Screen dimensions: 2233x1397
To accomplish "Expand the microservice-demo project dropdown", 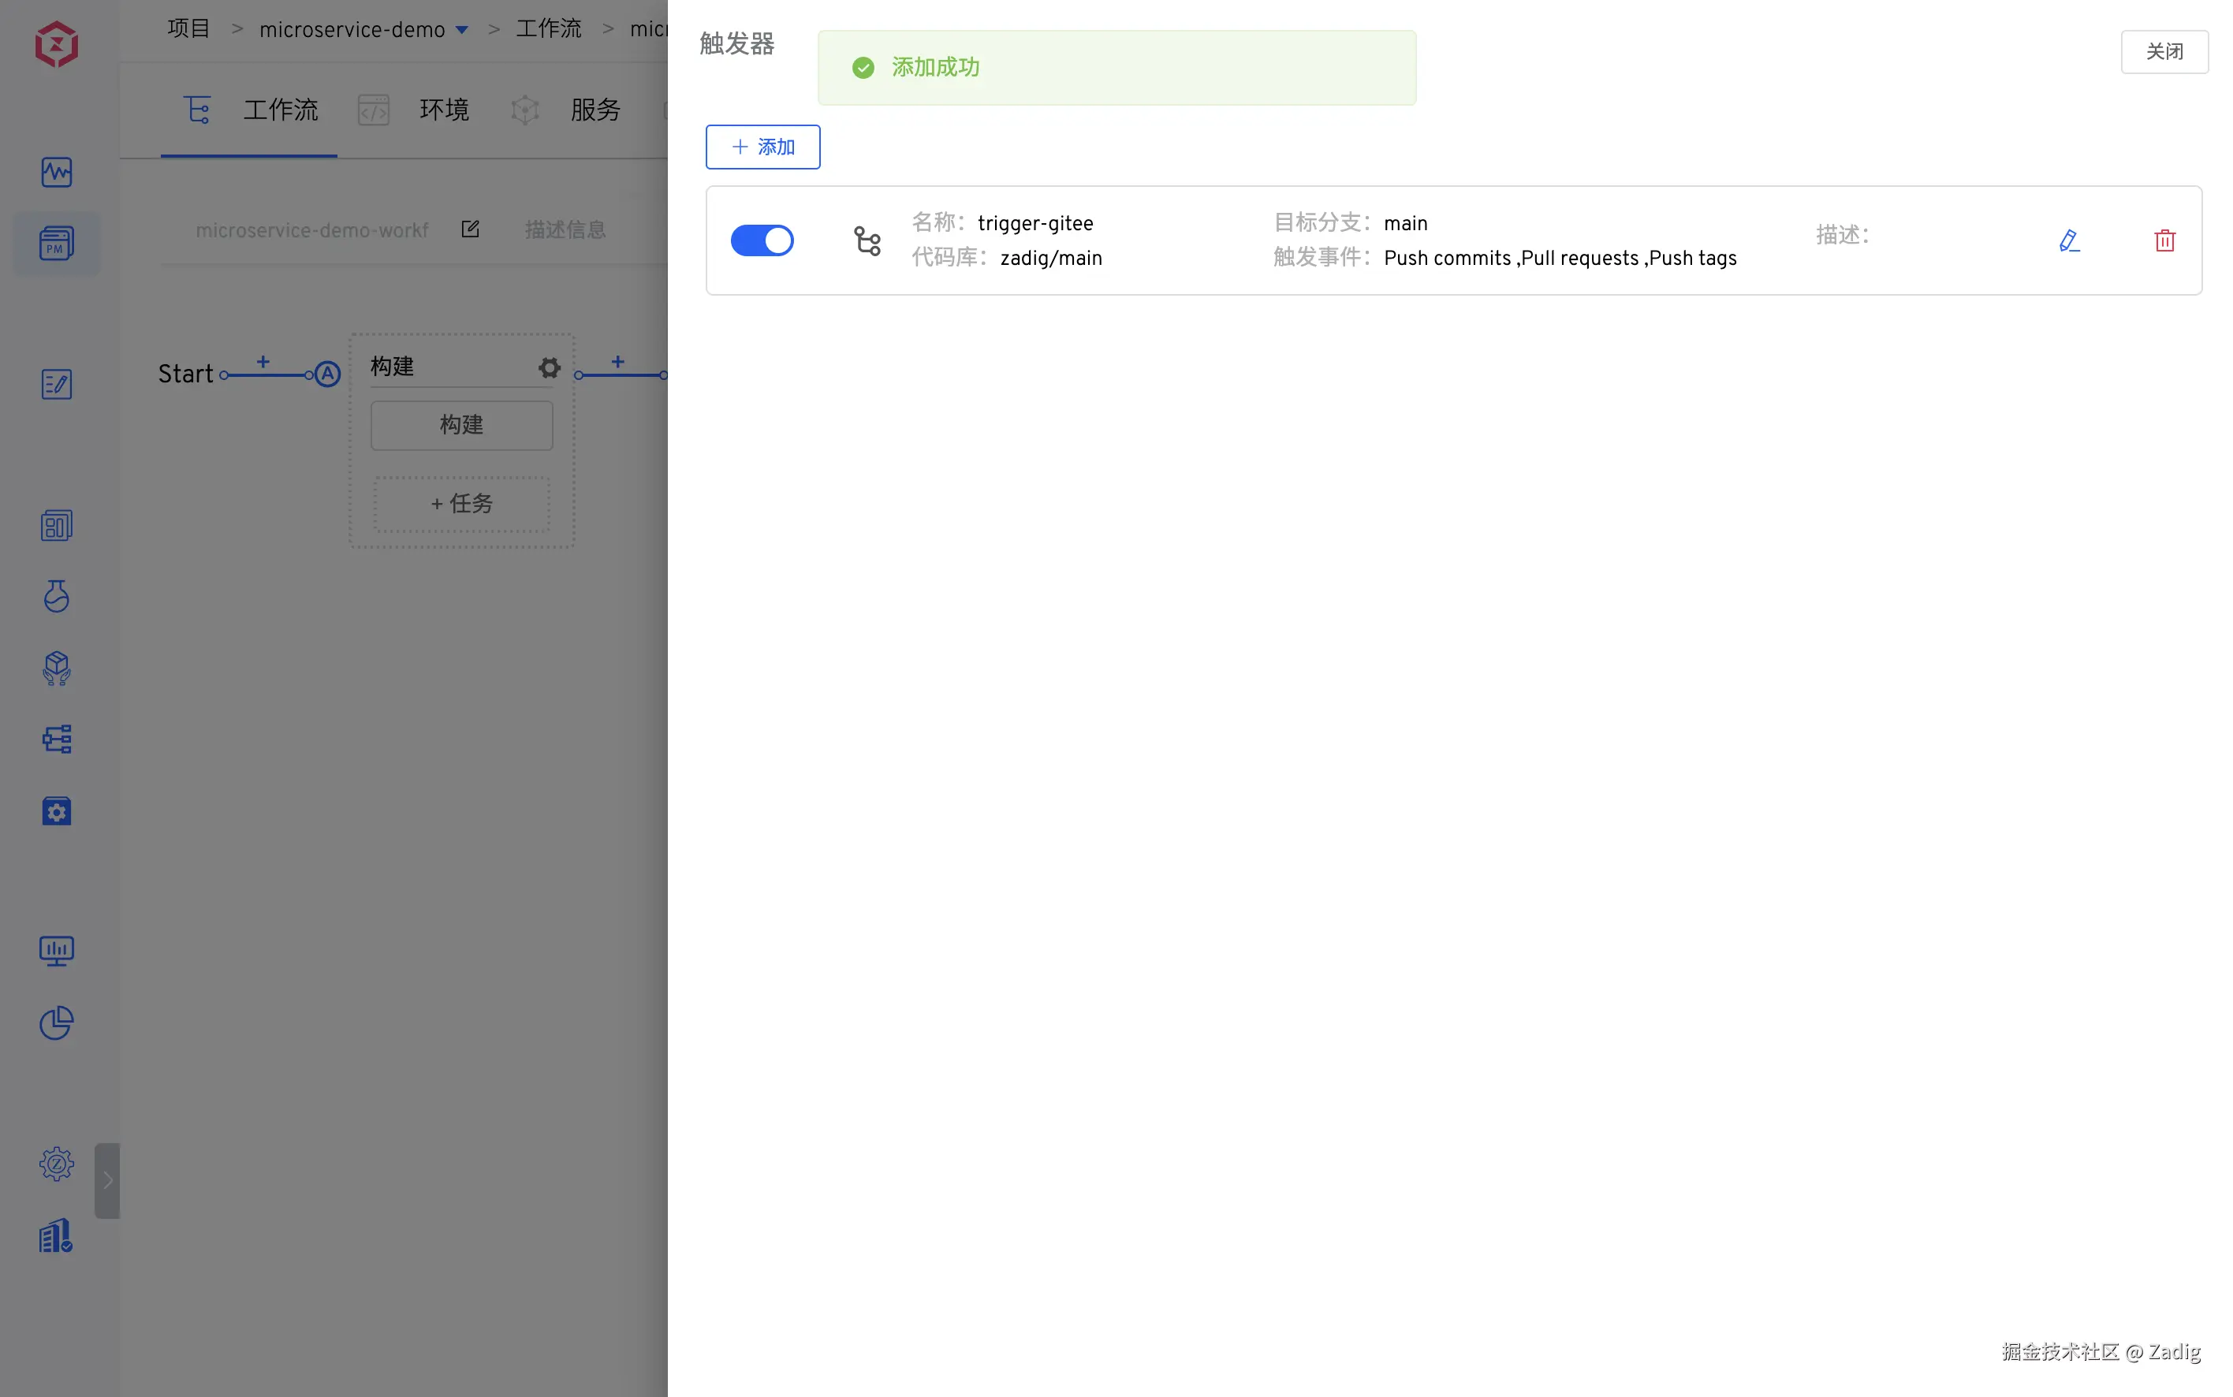I will point(462,30).
